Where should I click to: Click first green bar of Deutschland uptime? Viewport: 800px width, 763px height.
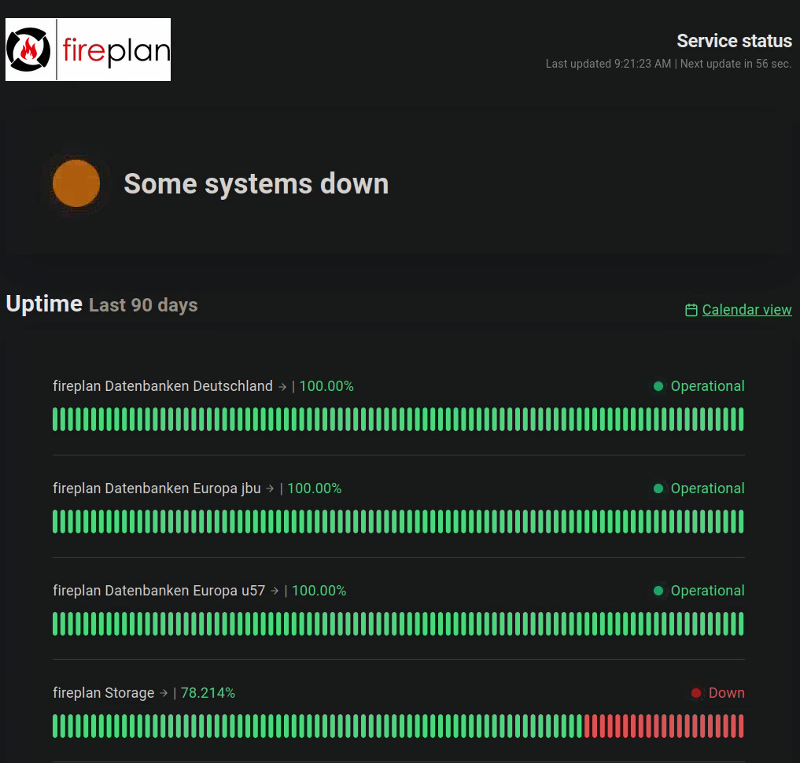pyautogui.click(x=56, y=419)
